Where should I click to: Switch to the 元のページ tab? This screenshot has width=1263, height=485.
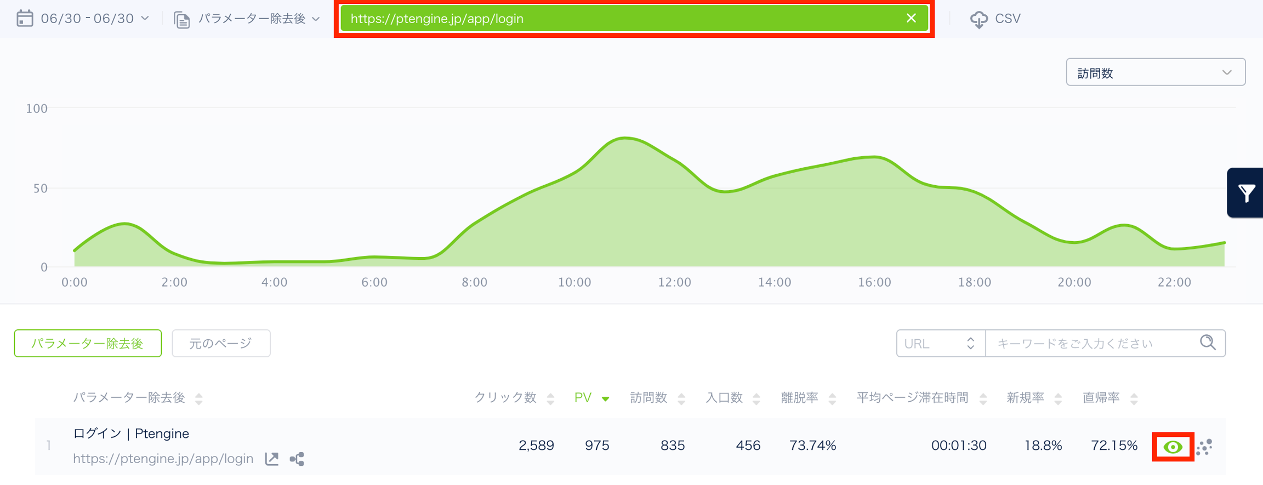click(221, 344)
